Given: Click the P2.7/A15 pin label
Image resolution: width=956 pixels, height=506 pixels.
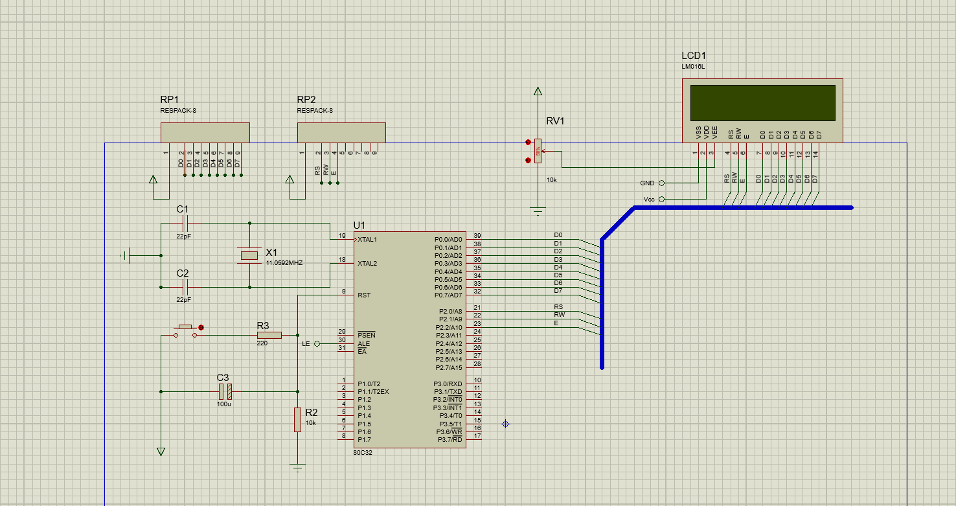Looking at the screenshot, I should [449, 367].
